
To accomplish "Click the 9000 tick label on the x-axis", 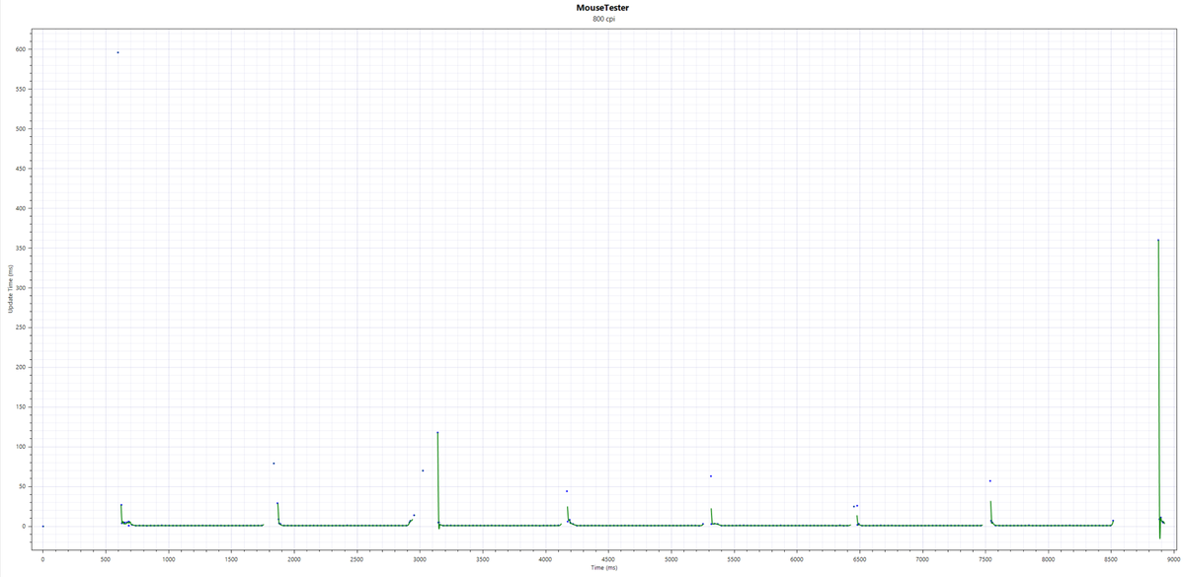I will point(1172,559).
